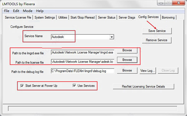Open the Edit menu
Image resolution: width=187 pixels, height=116 pixels.
16,11
